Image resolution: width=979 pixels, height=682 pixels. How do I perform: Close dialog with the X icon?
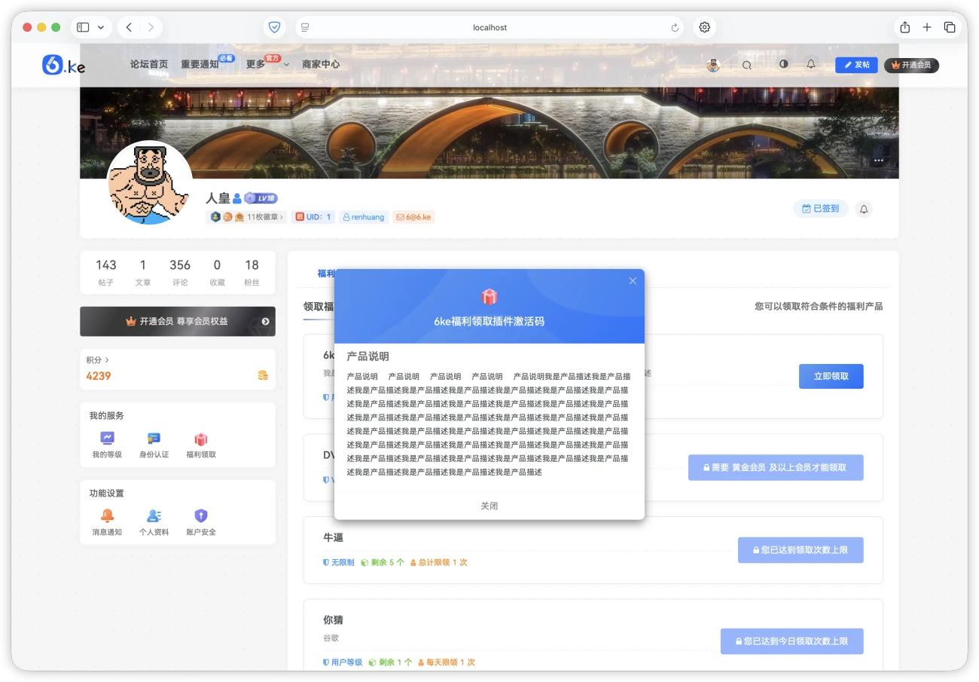click(x=633, y=281)
